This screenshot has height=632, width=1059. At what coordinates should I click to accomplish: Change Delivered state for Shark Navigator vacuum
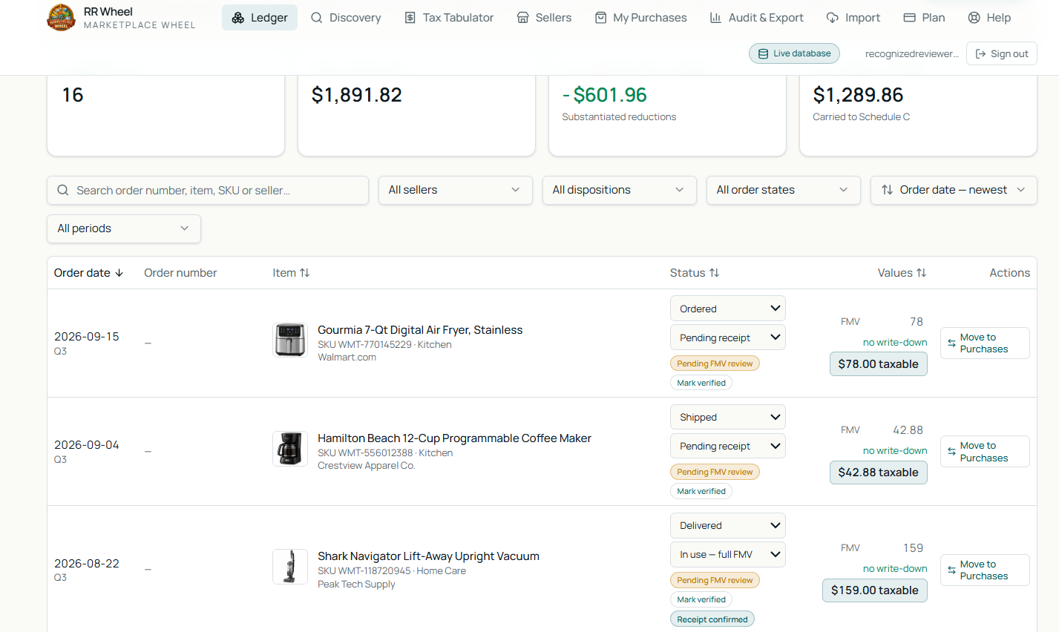[728, 525]
